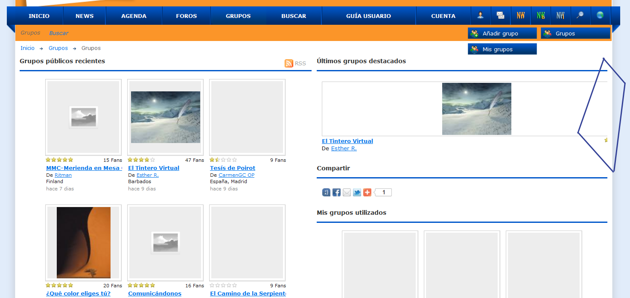
Task: Open the INICIO menu item
Action: 39,16
